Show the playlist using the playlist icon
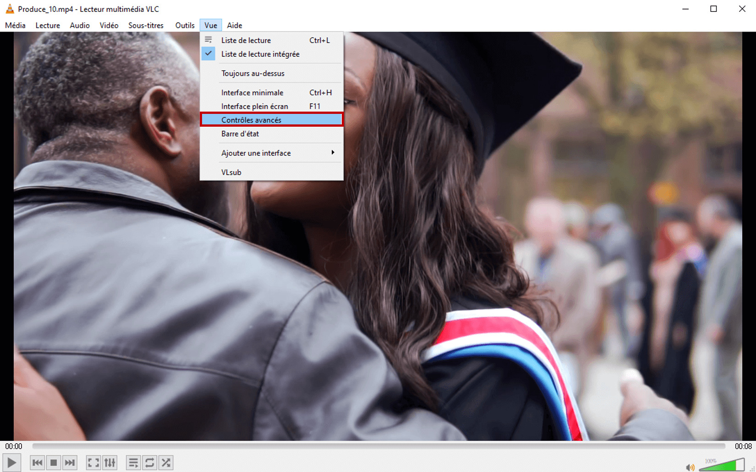 point(133,462)
